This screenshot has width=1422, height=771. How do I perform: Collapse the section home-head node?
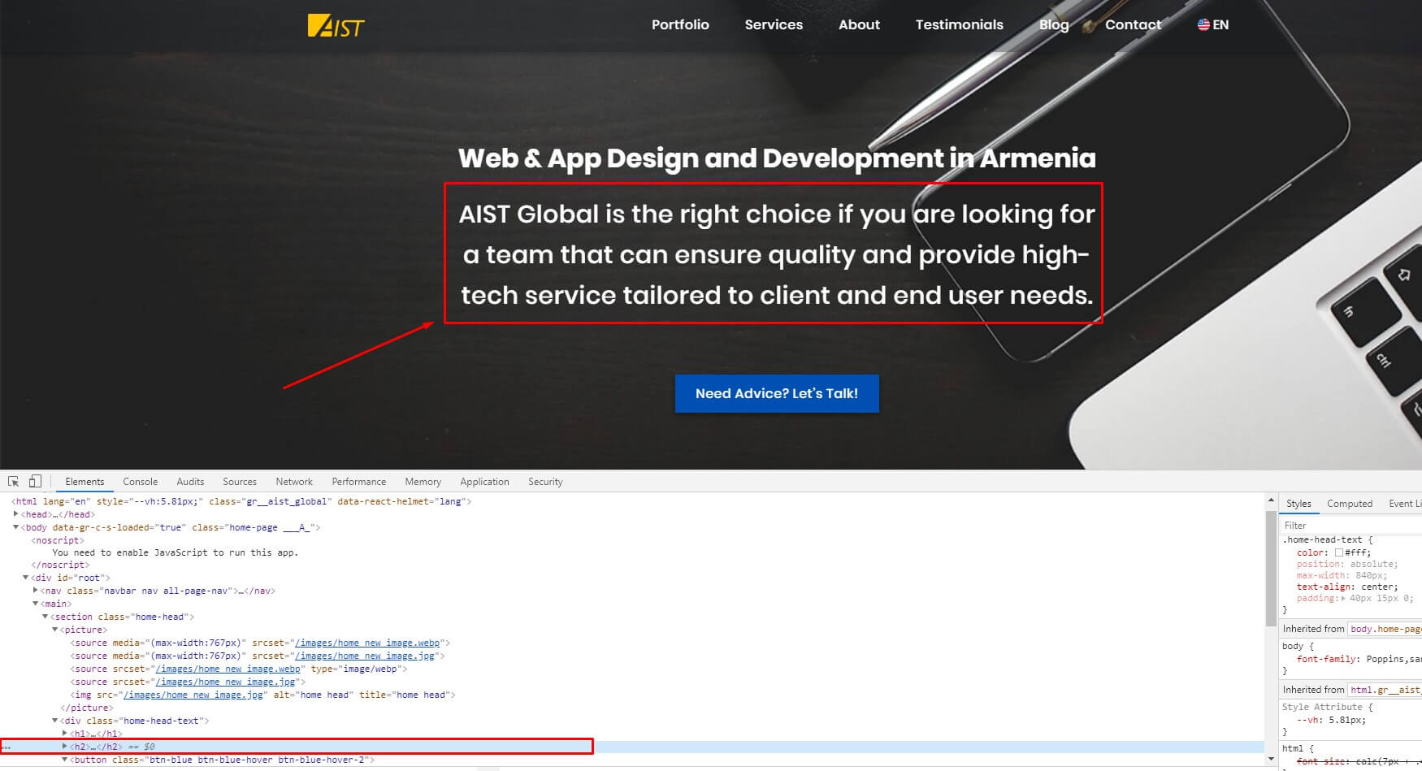(x=45, y=616)
